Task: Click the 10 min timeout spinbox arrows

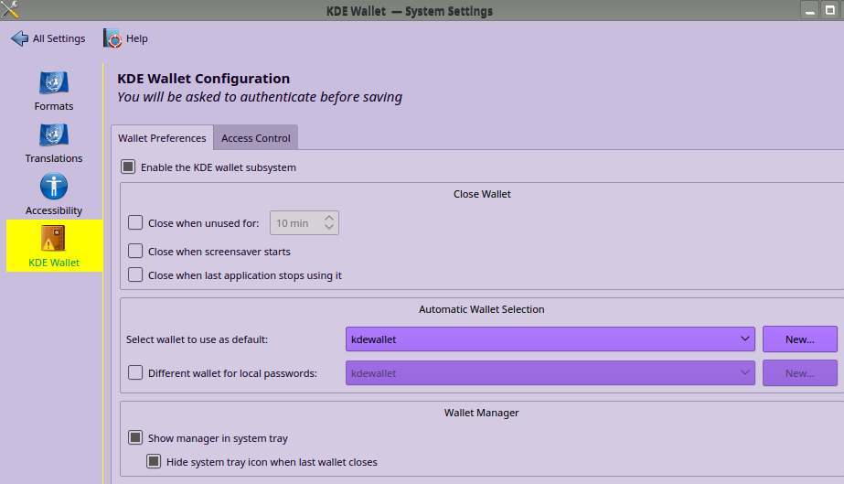Action: pyautogui.click(x=329, y=222)
